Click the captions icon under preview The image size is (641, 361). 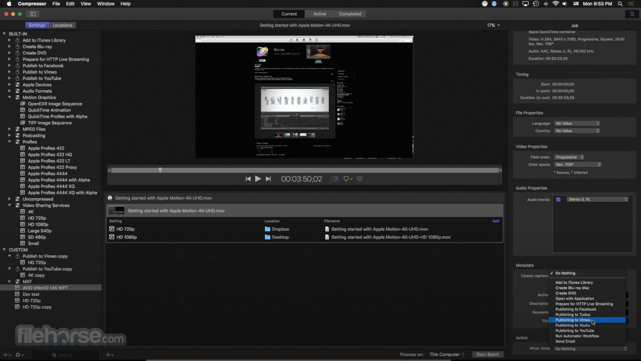[x=359, y=179]
